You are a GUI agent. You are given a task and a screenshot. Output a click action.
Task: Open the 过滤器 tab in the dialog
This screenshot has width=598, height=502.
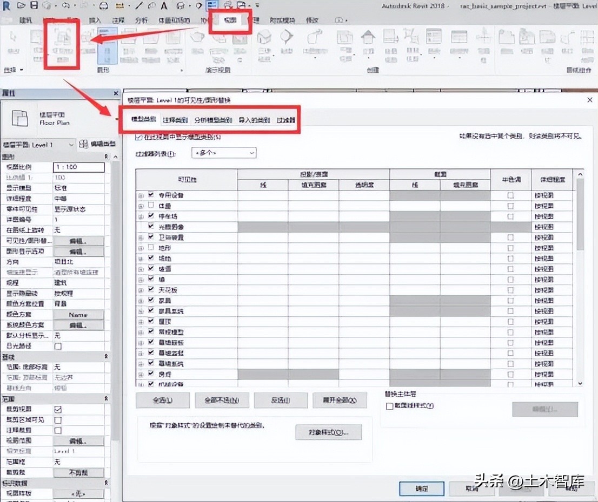pos(286,120)
